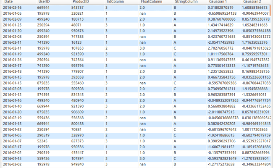Click date 2016-02-18
Viewport: 273px width, 168px height.
[x=12, y=71]
